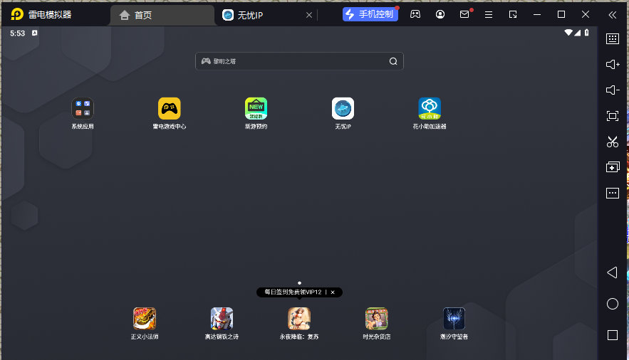The image size is (629, 360).
Task: Open the 新游预约 app
Action: click(x=256, y=109)
